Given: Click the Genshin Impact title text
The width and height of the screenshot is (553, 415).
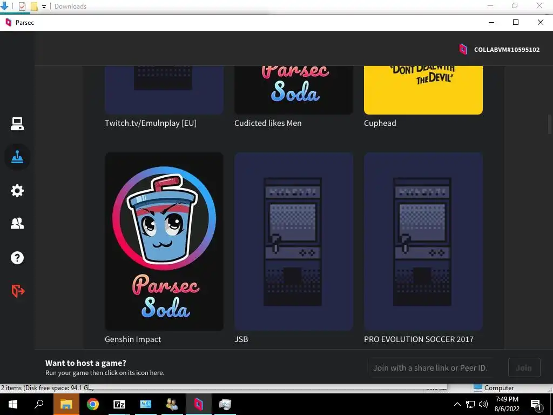Looking at the screenshot, I should coord(133,339).
